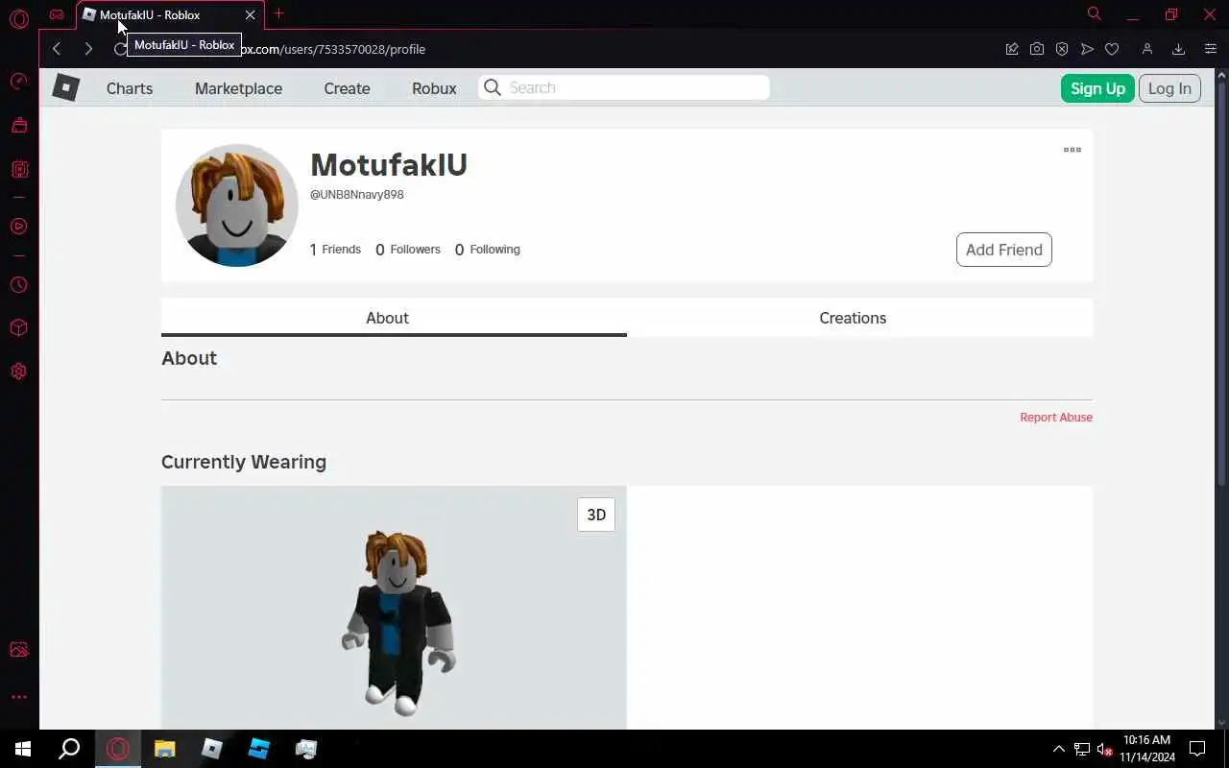The height and width of the screenshot is (768, 1229).
Task: Click the send paper-plane icon
Action: pos(1087,49)
